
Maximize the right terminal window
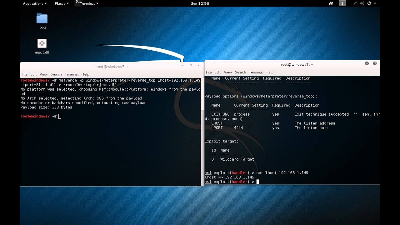point(375,63)
